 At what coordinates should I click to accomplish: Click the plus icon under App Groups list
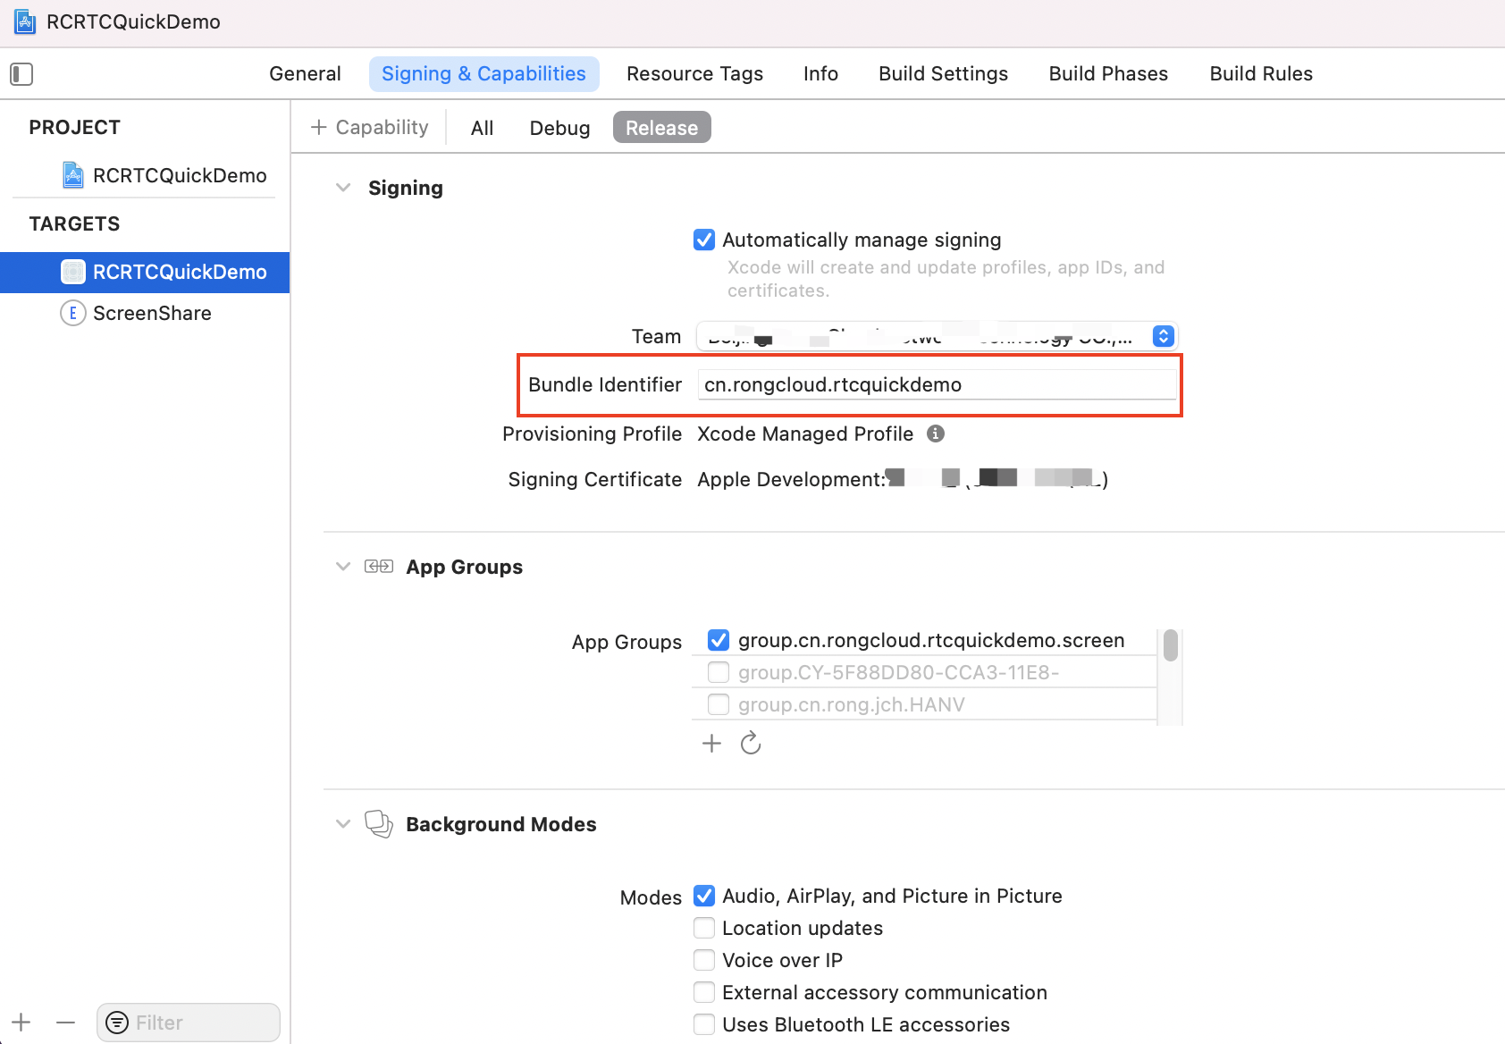click(x=711, y=744)
